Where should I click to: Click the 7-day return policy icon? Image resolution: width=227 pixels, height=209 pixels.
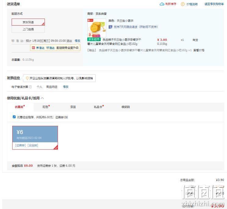click(110, 27)
